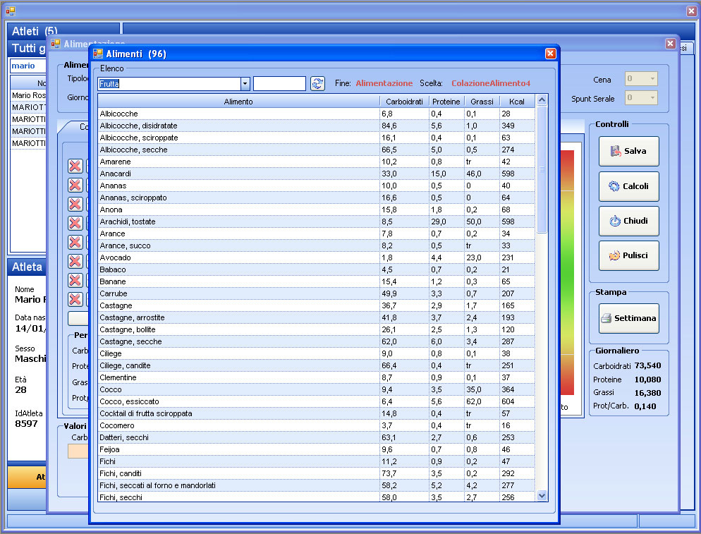Click the refresh icon beside the search box
The height and width of the screenshot is (534, 701).
317,84
